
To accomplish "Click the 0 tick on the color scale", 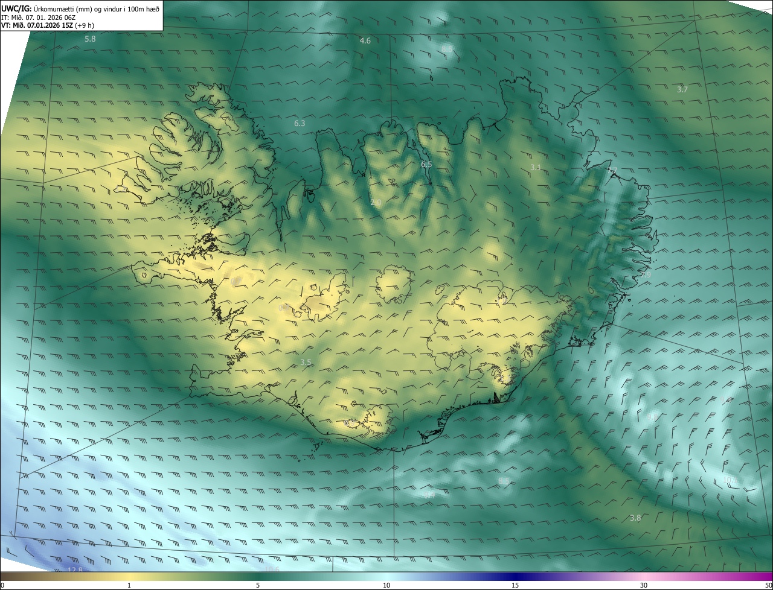I will pos(2,585).
